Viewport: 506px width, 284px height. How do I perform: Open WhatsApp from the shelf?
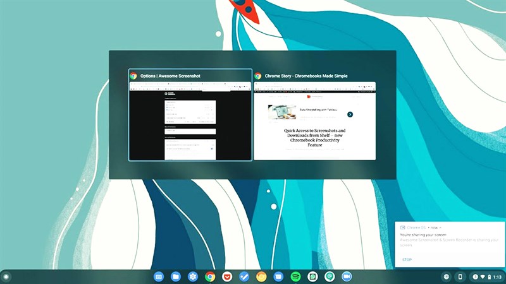coord(312,276)
